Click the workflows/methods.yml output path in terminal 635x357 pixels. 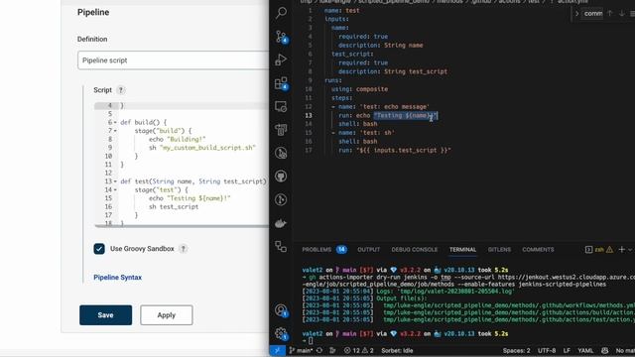(509, 305)
